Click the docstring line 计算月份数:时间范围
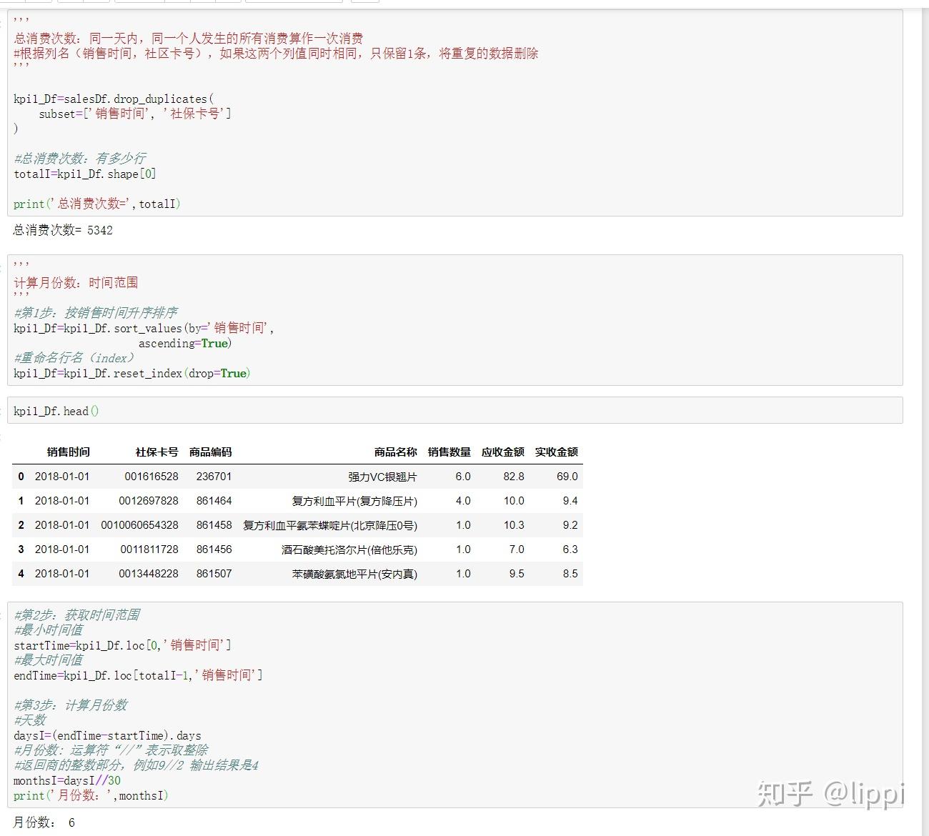929x836 pixels. click(76, 283)
